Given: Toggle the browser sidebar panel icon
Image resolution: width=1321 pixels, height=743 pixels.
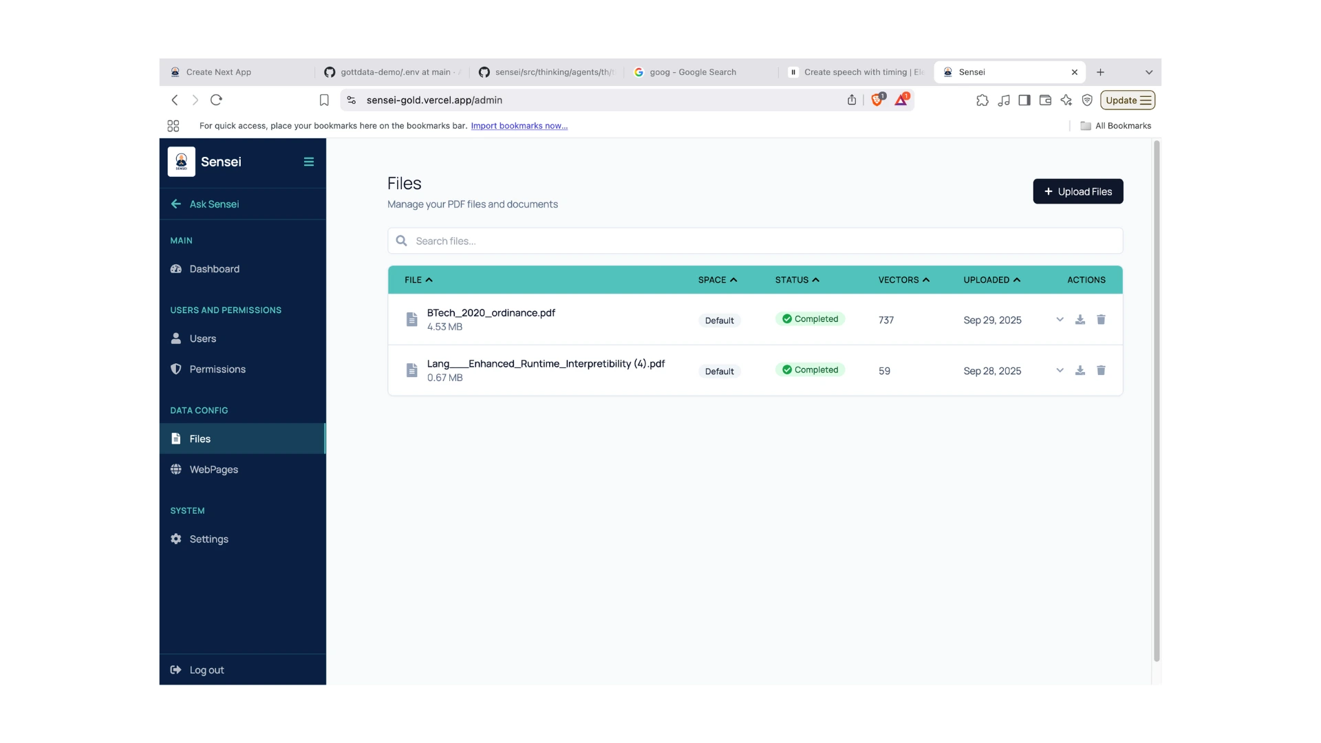Looking at the screenshot, I should click(x=1024, y=100).
